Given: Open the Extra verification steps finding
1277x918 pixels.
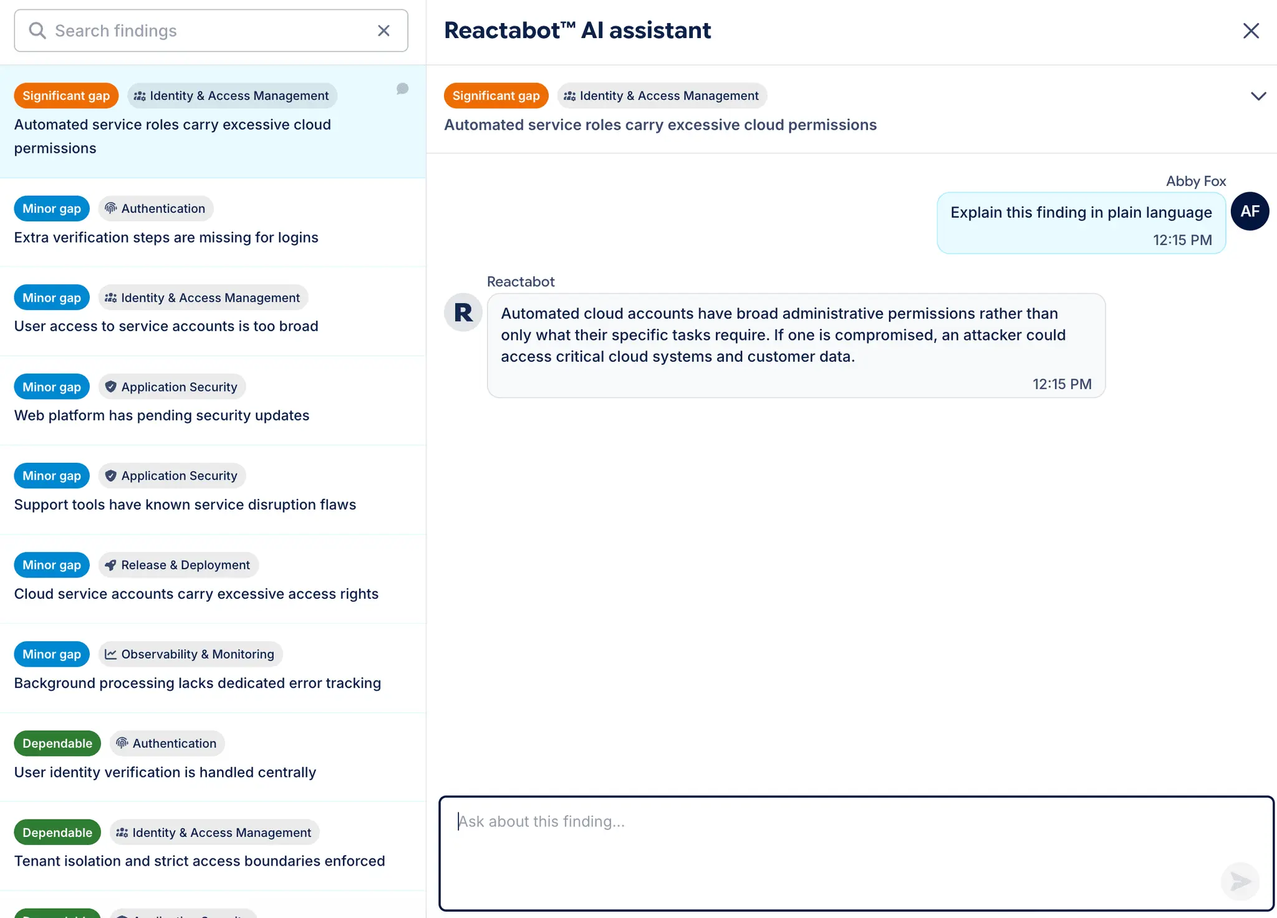Looking at the screenshot, I should [213, 223].
